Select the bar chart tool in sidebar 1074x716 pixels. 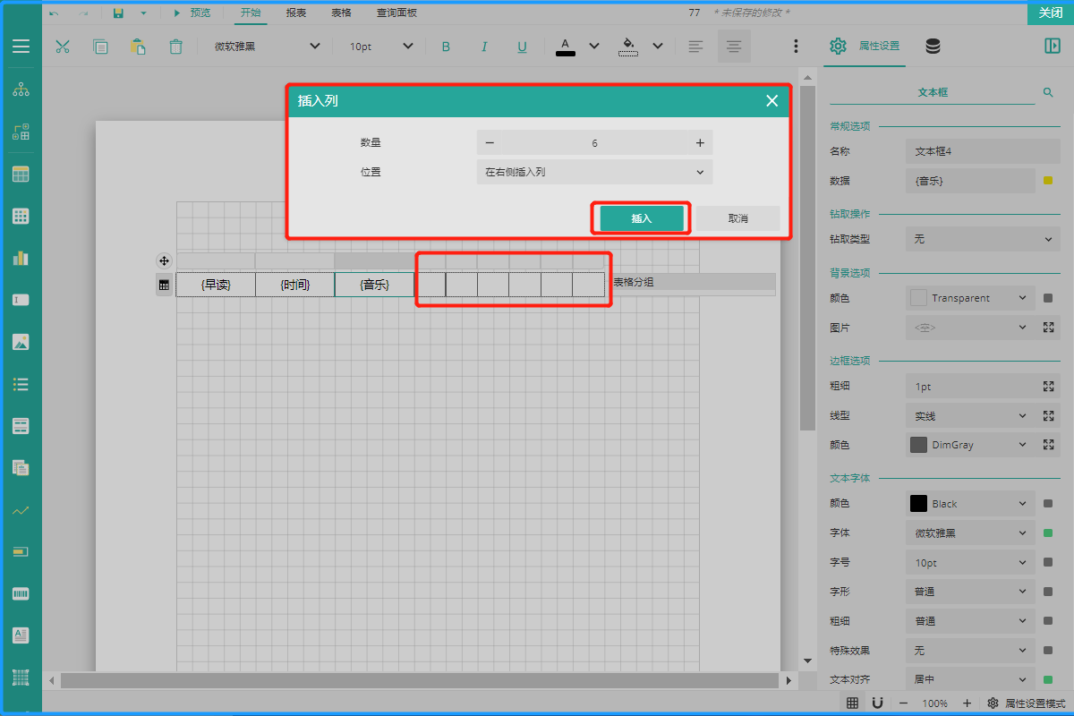[x=21, y=258]
